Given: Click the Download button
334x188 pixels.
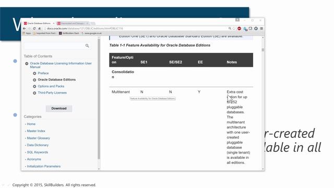Looking at the screenshot, I should [x=59, y=108].
